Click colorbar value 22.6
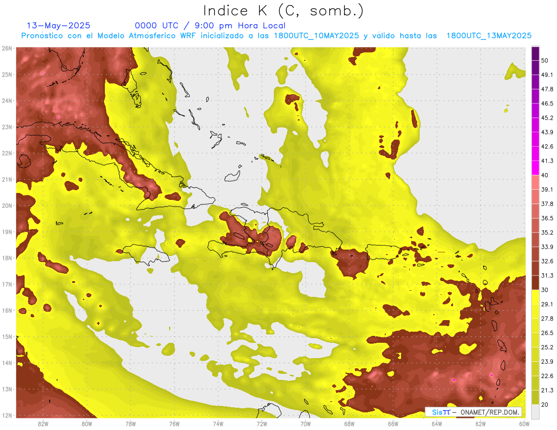Image resolution: width=557 pixels, height=430 pixels. [547, 376]
